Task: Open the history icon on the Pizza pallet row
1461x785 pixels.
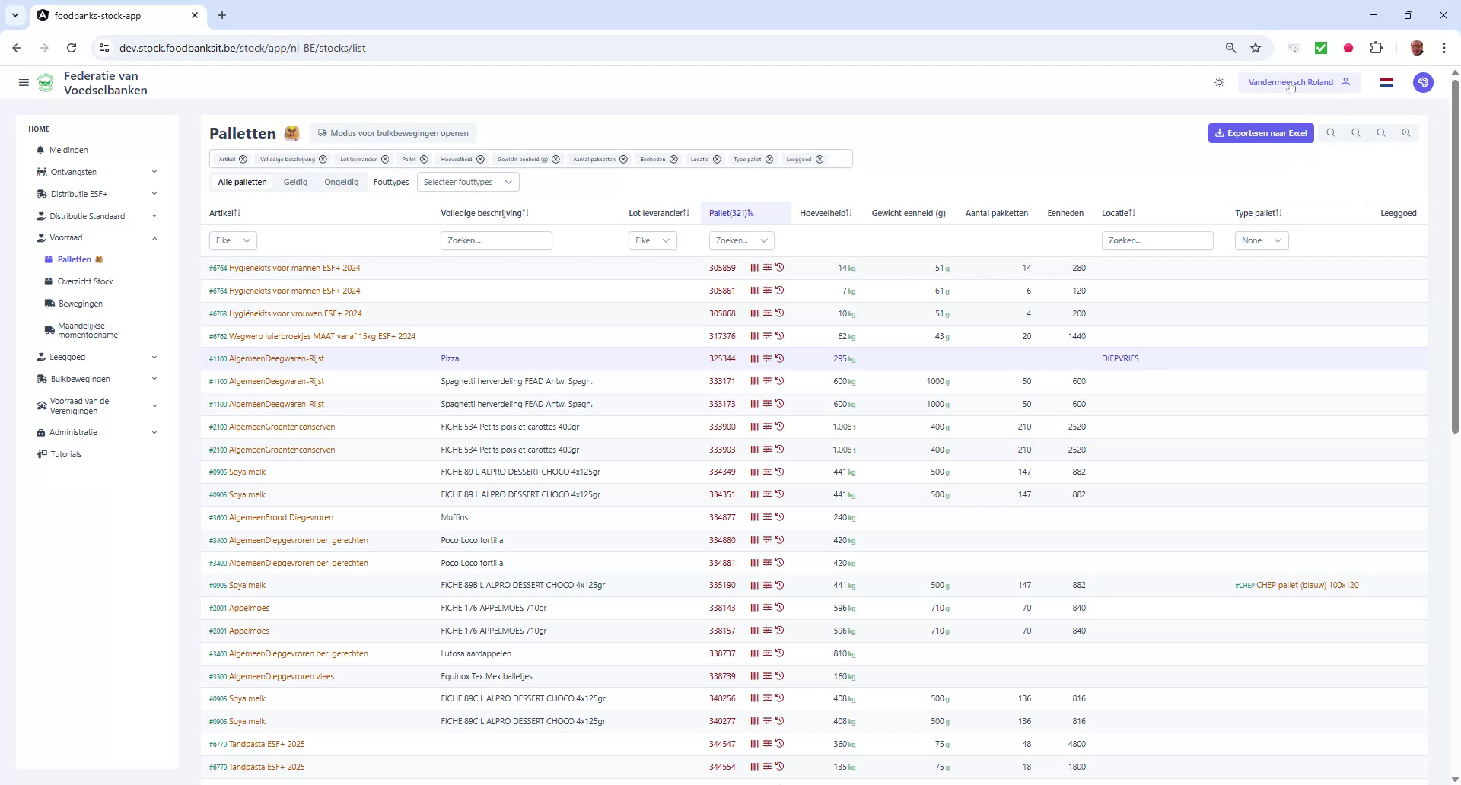Action: 780,358
